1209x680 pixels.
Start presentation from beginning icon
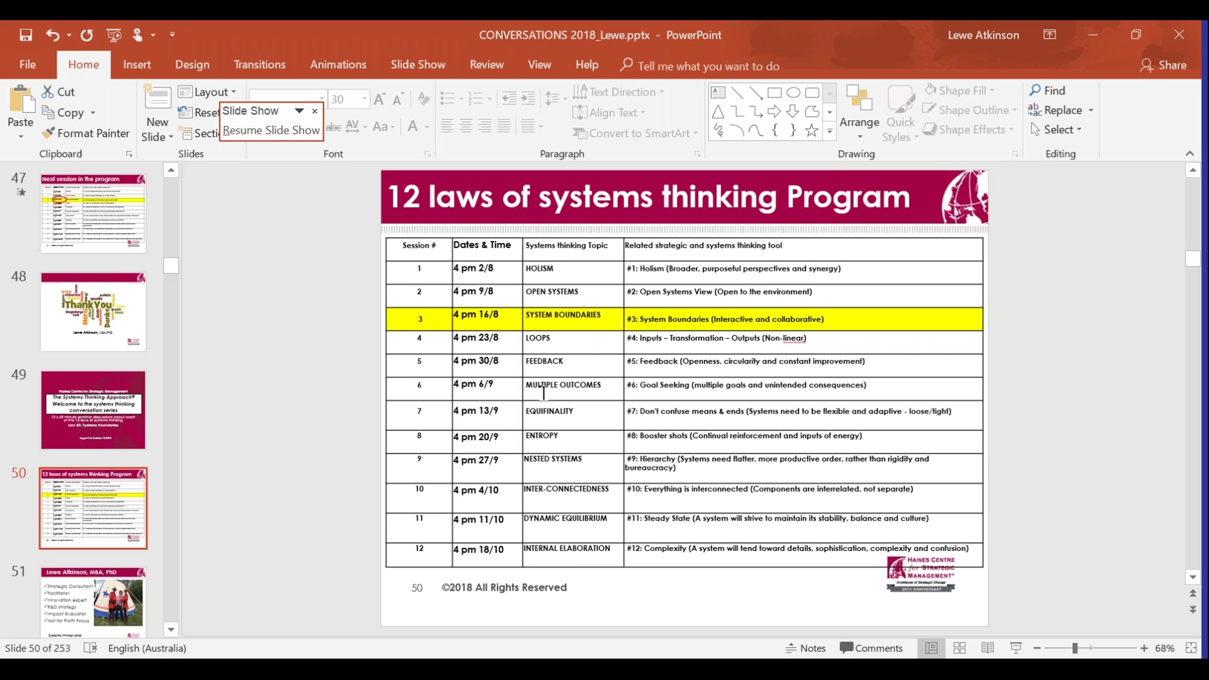(x=114, y=35)
